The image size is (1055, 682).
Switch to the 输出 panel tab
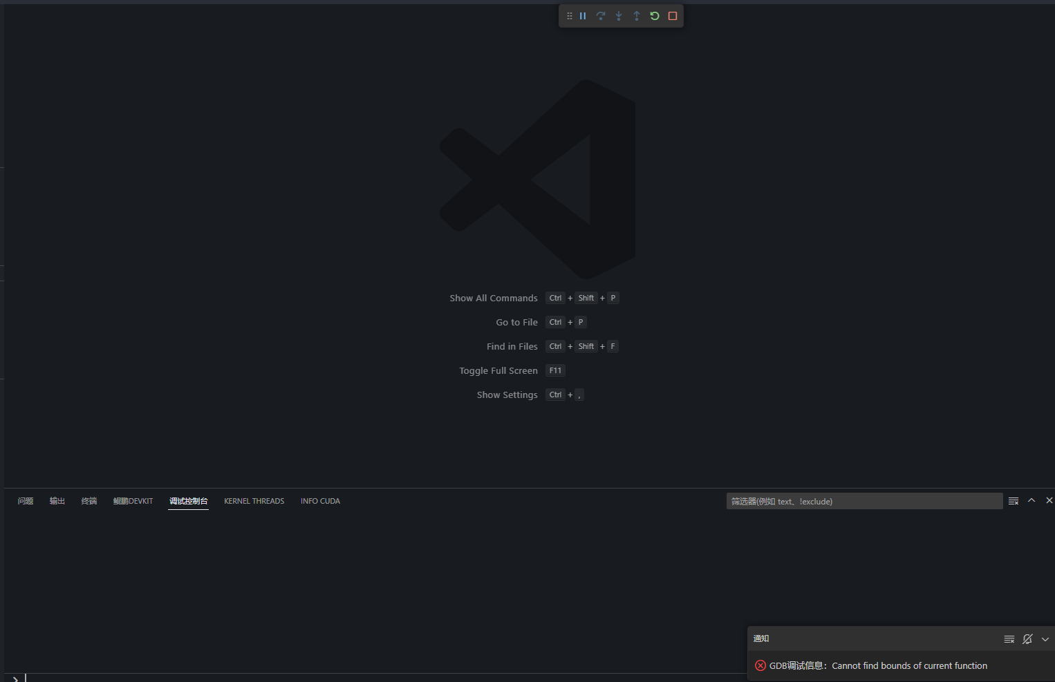pos(57,501)
